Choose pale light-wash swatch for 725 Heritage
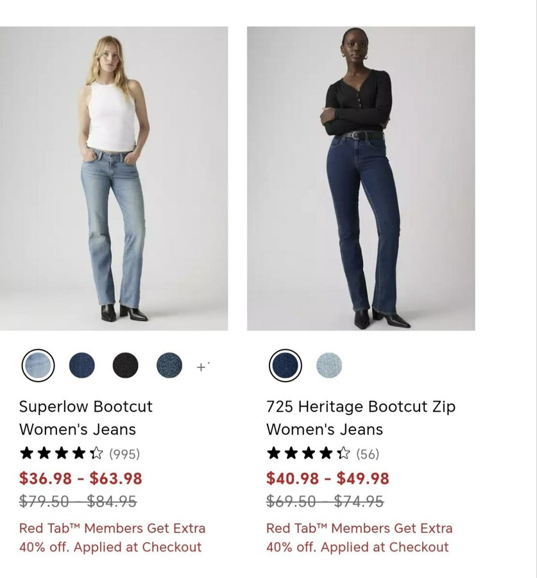The width and height of the screenshot is (537, 578). pos(329,365)
